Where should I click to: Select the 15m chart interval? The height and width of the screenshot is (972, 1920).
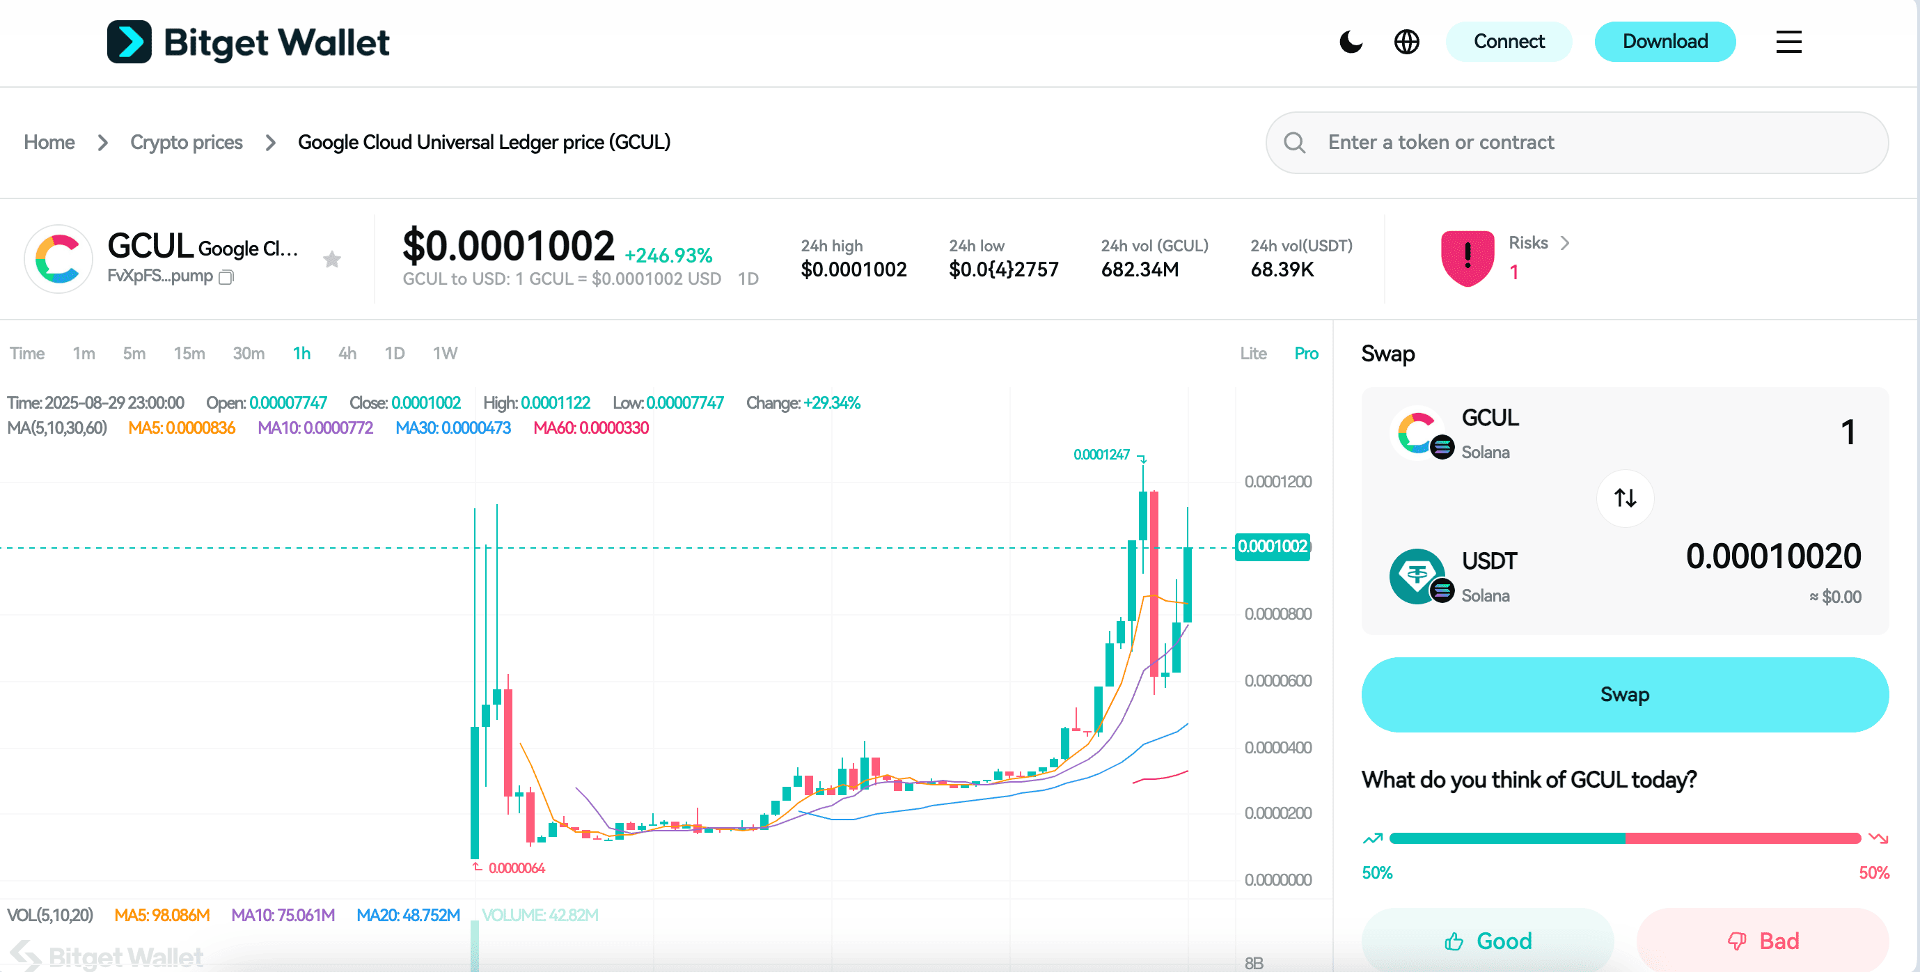pyautogui.click(x=189, y=353)
